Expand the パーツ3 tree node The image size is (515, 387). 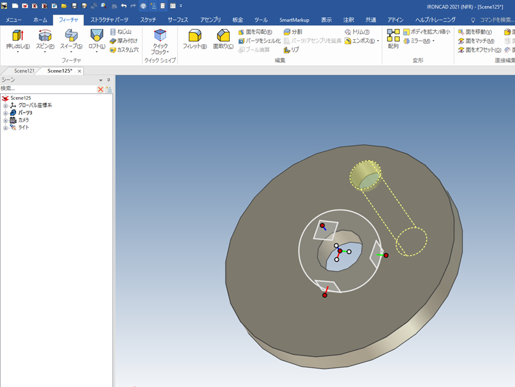(x=6, y=113)
